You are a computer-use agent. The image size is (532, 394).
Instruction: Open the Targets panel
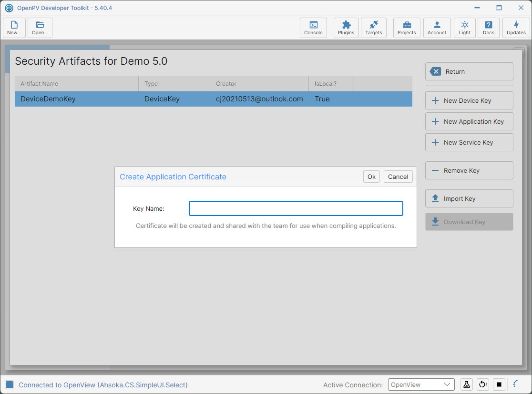coord(374,28)
